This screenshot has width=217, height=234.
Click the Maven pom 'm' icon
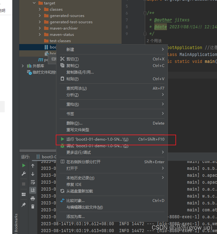(41, 60)
